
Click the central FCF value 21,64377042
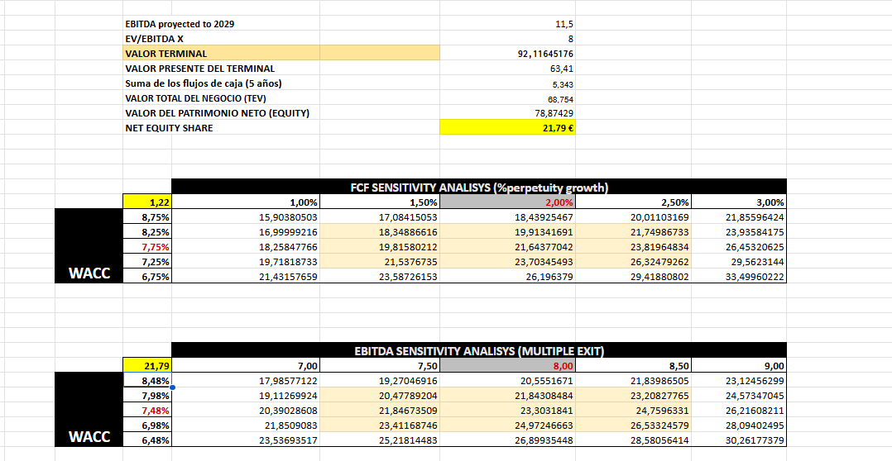507,246
